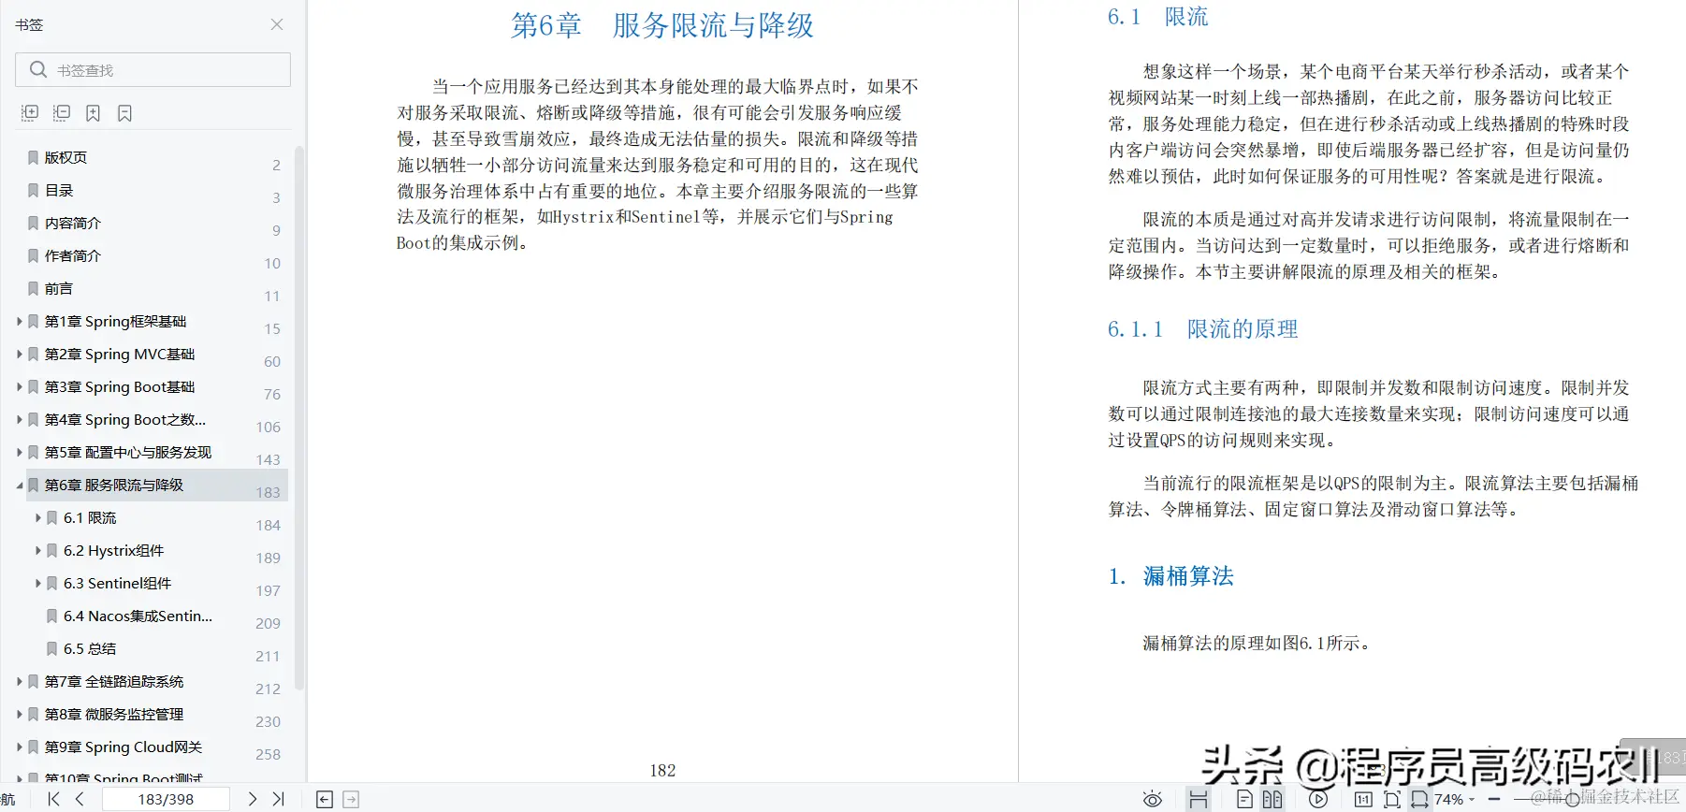Screen dimensions: 1686x812
Task: Click the zoom slider handle
Action: click(x=1572, y=799)
